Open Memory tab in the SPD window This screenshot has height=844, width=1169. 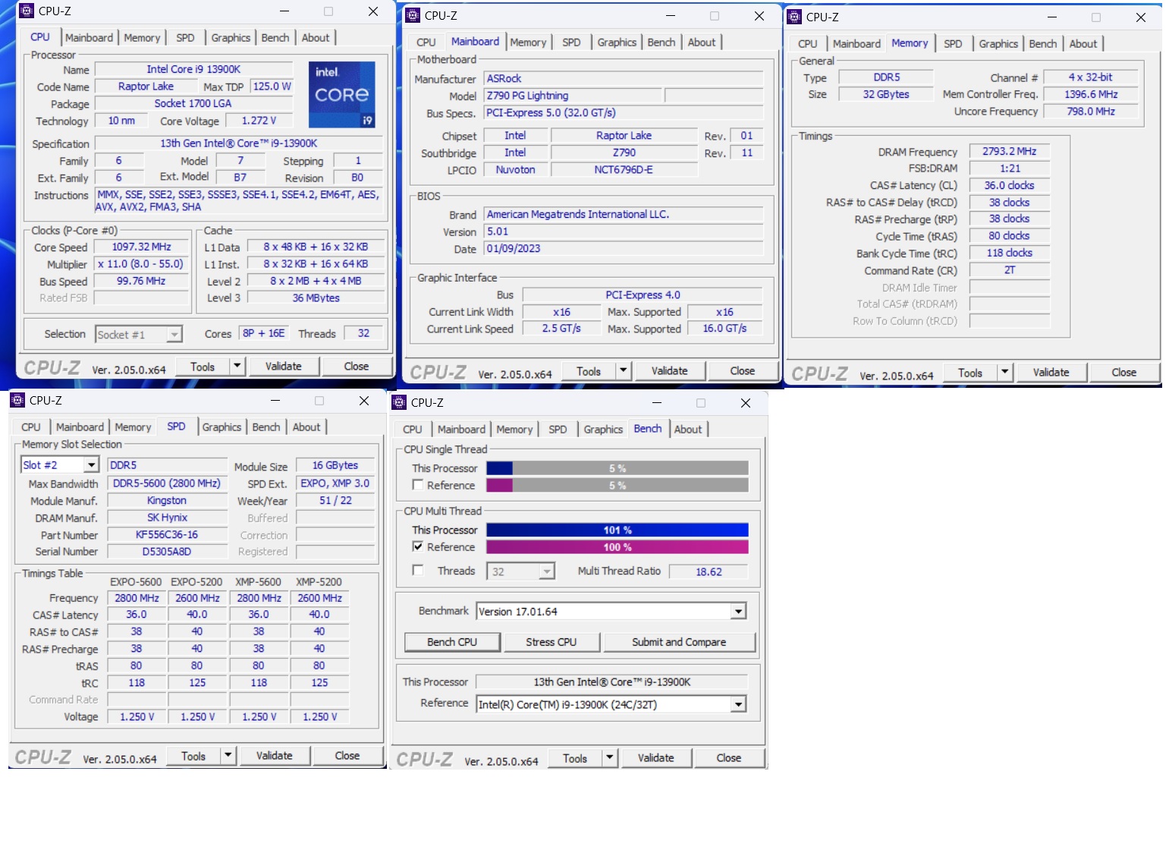click(133, 427)
